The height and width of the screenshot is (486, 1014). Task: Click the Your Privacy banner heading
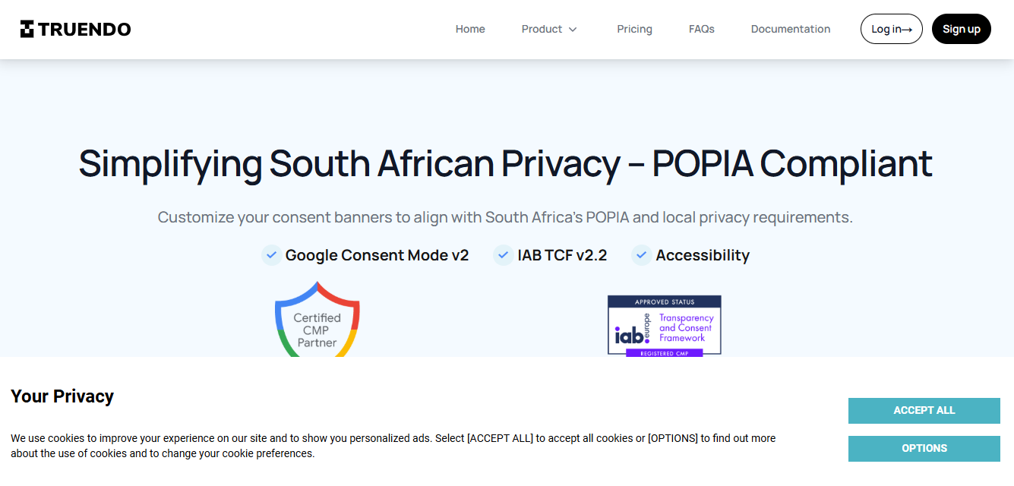pyautogui.click(x=62, y=396)
